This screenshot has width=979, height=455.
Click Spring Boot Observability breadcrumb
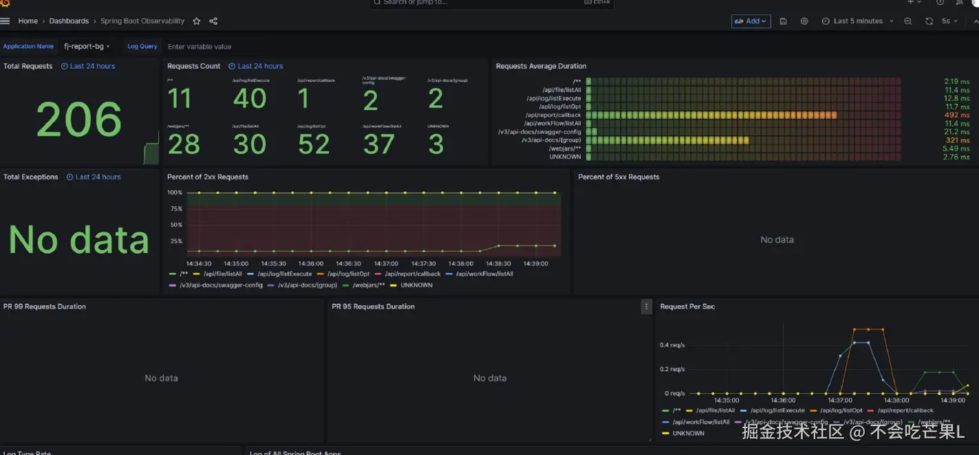[142, 21]
